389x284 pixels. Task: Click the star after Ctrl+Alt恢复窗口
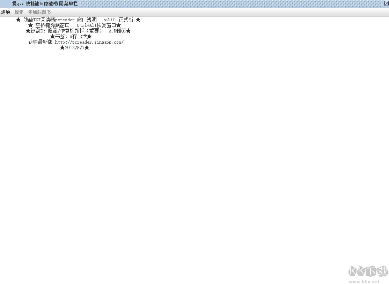click(x=119, y=25)
